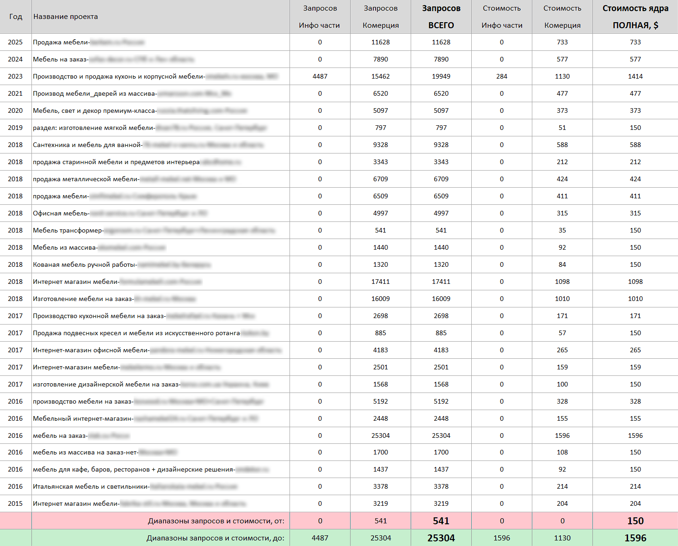This screenshot has width=678, height=546.
Task: Click the "Год" column header
Action: (x=15, y=17)
